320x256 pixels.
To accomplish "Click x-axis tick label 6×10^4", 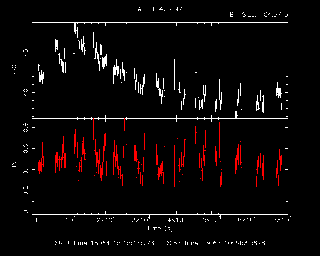I will [247, 219].
